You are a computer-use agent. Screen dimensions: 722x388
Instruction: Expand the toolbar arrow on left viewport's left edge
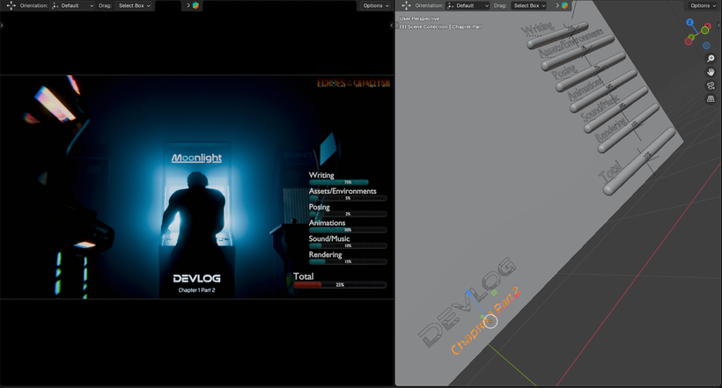2,26
